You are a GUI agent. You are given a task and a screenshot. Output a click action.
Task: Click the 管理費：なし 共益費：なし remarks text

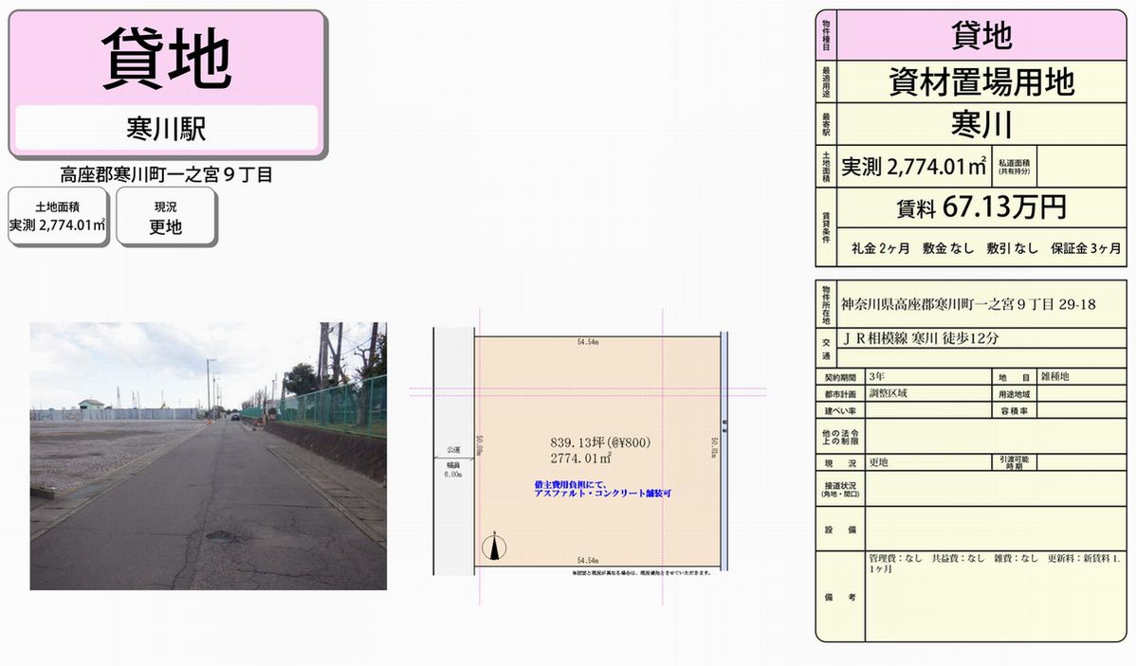pyautogui.click(x=995, y=563)
